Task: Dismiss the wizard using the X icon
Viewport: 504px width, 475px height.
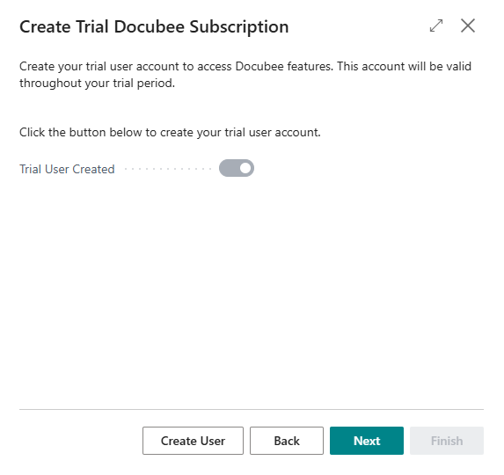Action: coord(468,26)
